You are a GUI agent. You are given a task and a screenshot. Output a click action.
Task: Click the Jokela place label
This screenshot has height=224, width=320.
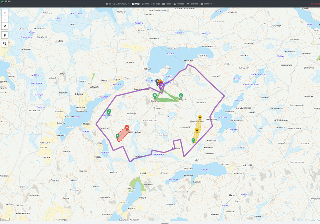pyautogui.click(x=46, y=157)
